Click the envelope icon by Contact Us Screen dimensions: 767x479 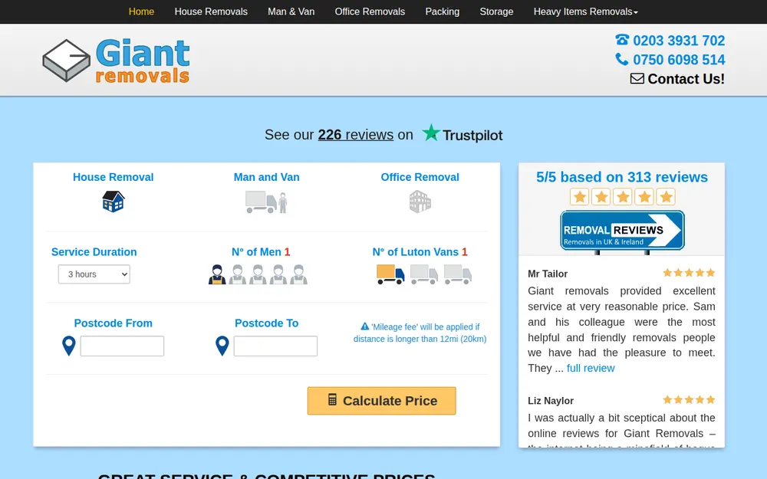pyautogui.click(x=637, y=78)
